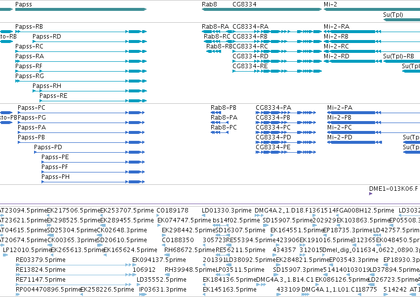
Task: Select protein CG8334-PA
Action: coord(273,108)
